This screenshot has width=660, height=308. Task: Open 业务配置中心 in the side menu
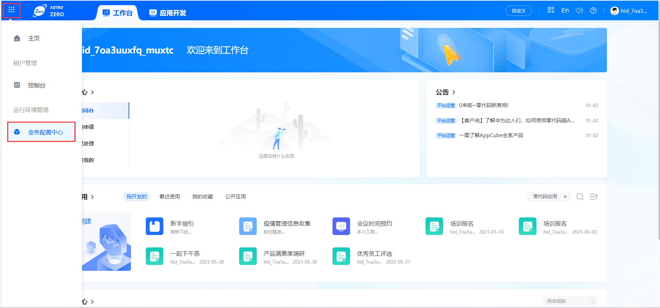point(41,132)
